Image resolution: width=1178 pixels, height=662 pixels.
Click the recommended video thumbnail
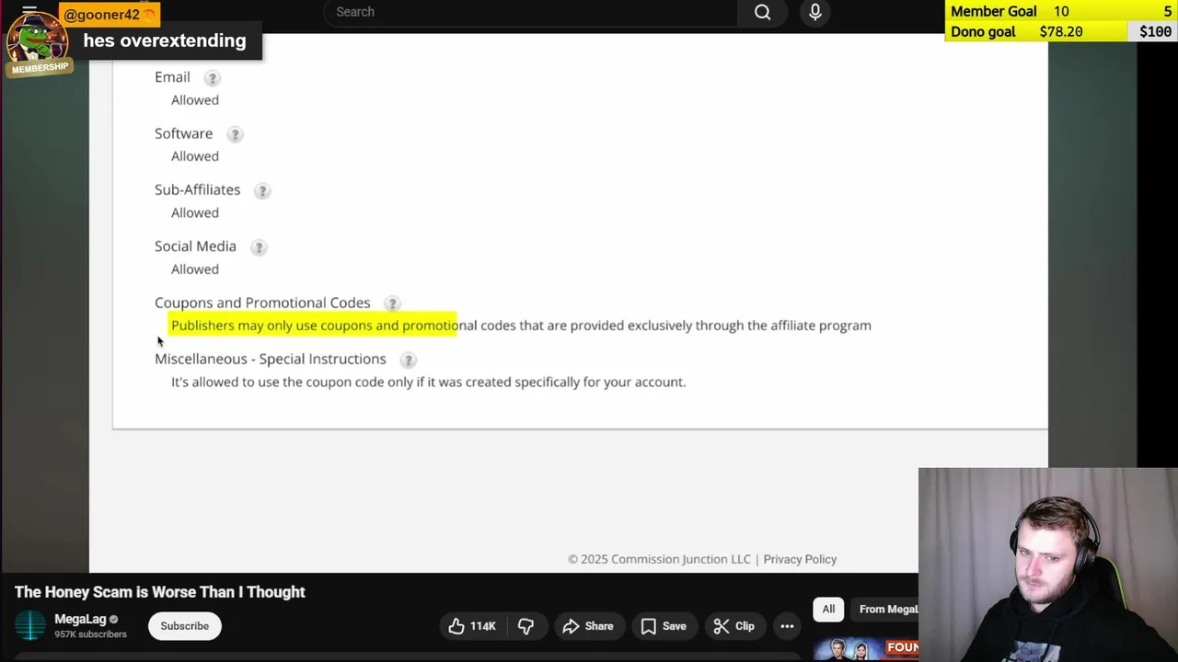[865, 649]
